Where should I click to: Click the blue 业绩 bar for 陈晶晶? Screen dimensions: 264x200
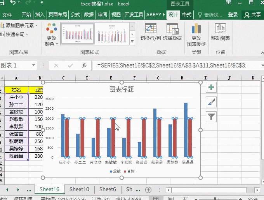click(186, 130)
